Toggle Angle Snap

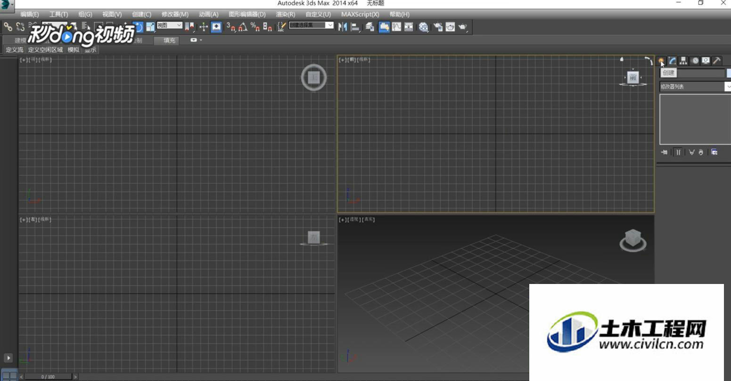pyautogui.click(x=243, y=27)
